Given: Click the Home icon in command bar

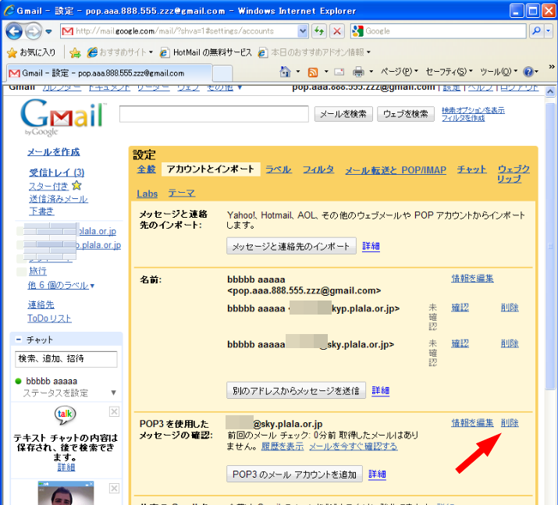Looking at the screenshot, I should click(285, 72).
